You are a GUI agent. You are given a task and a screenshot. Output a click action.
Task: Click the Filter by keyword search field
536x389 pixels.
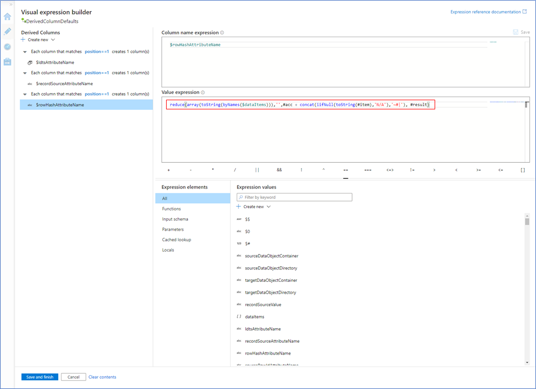[294, 198]
